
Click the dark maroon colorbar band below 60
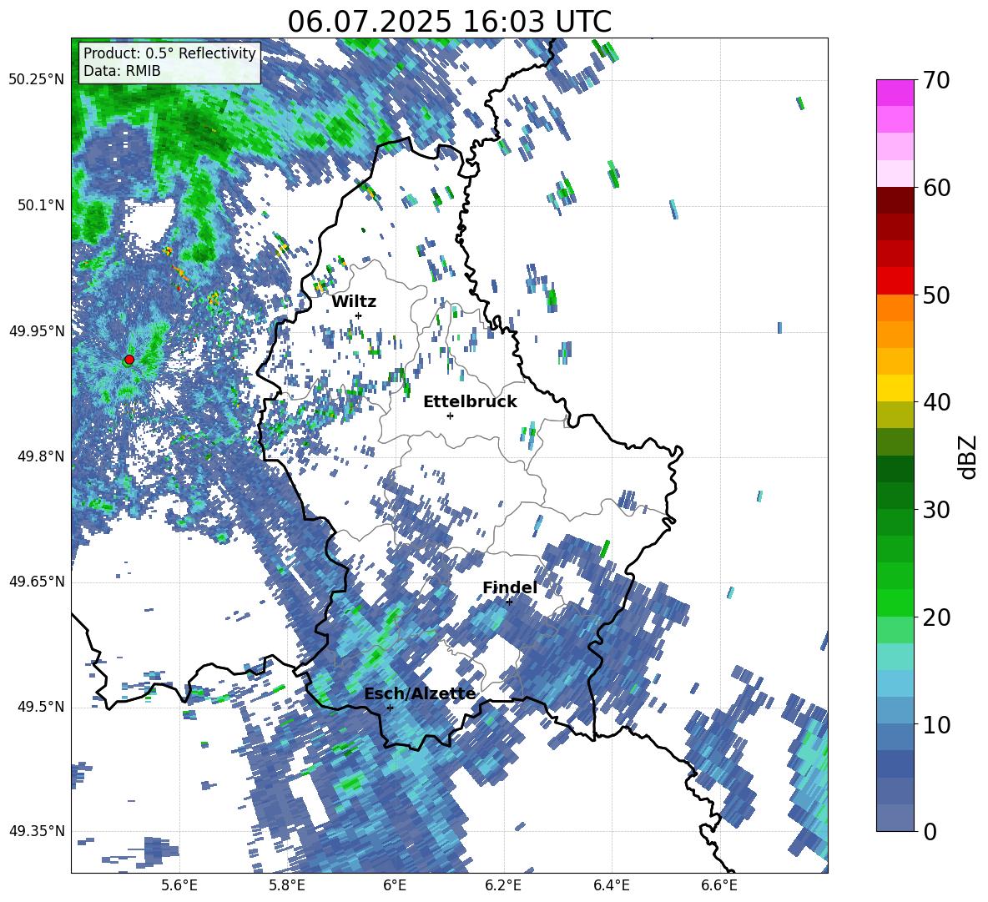(x=895, y=200)
